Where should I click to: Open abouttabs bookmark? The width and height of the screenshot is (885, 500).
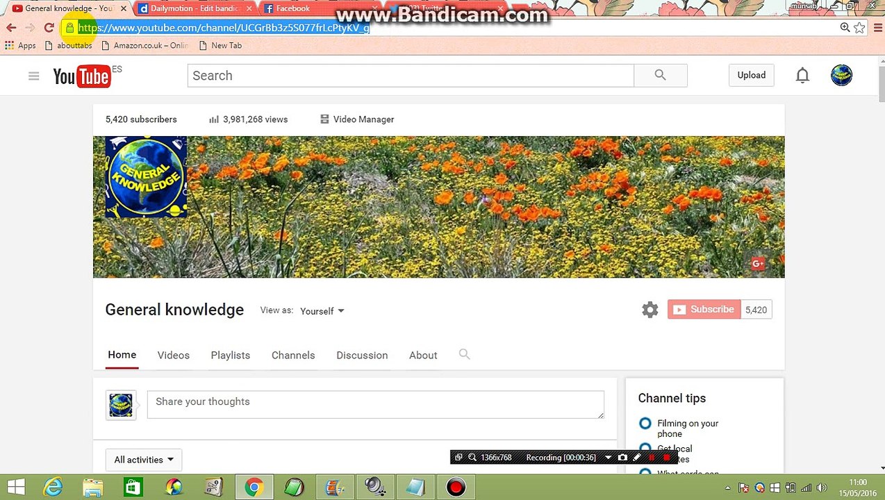point(67,45)
